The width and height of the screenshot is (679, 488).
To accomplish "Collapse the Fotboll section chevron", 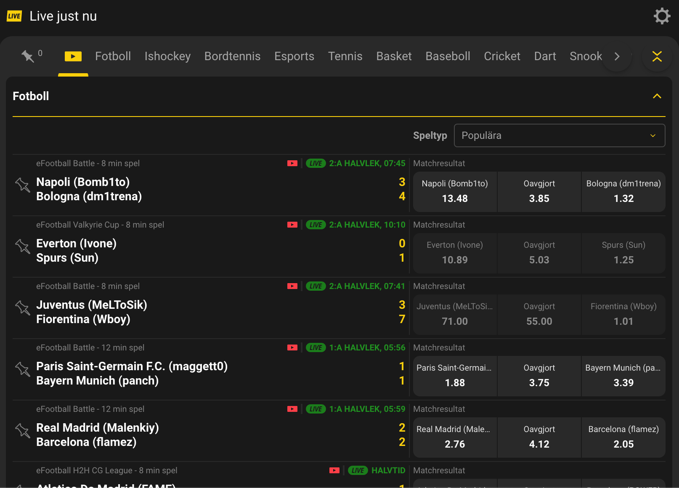I will 657,96.
